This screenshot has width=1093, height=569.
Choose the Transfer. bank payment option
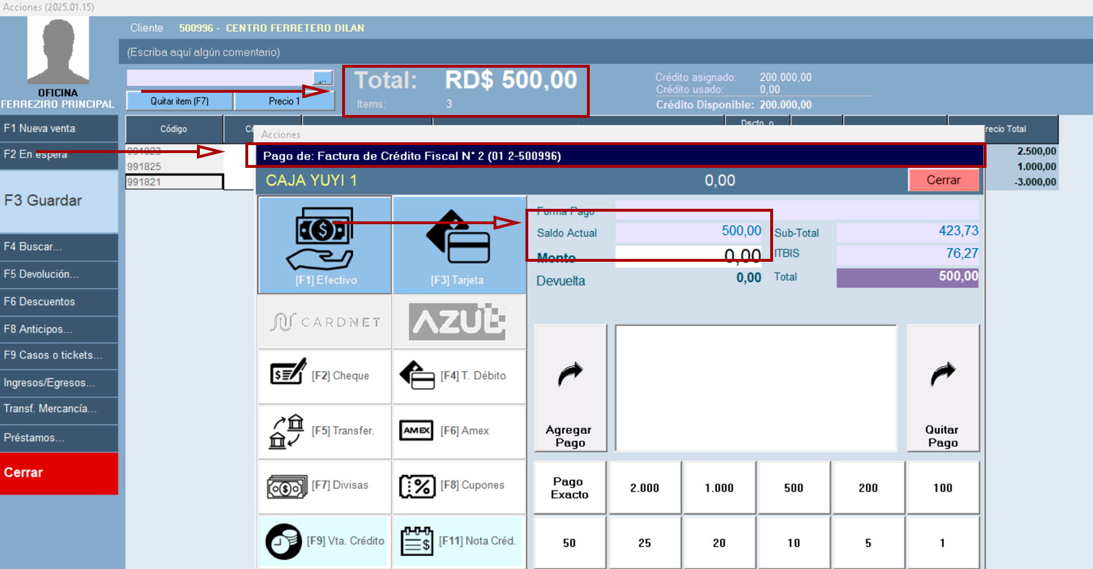(324, 431)
